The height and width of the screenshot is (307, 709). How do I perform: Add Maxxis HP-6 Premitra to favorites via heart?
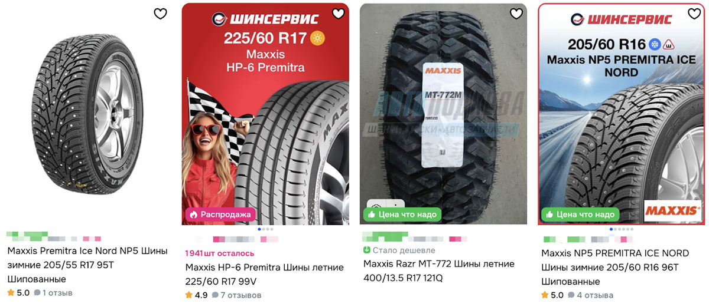(338, 14)
